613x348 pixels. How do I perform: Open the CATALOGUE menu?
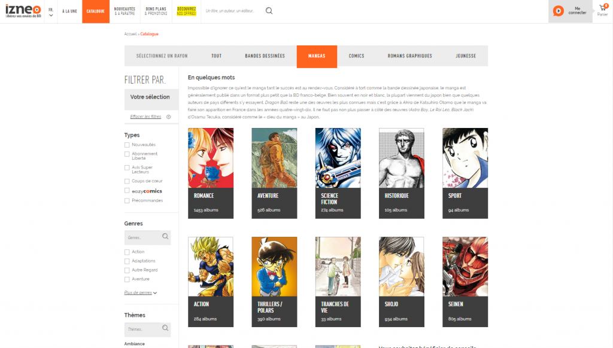pos(96,11)
